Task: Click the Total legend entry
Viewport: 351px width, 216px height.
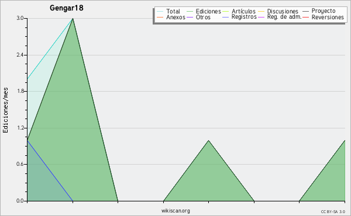Action: click(168, 11)
